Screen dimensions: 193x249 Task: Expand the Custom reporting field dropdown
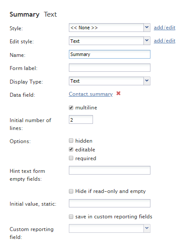tap(147, 228)
